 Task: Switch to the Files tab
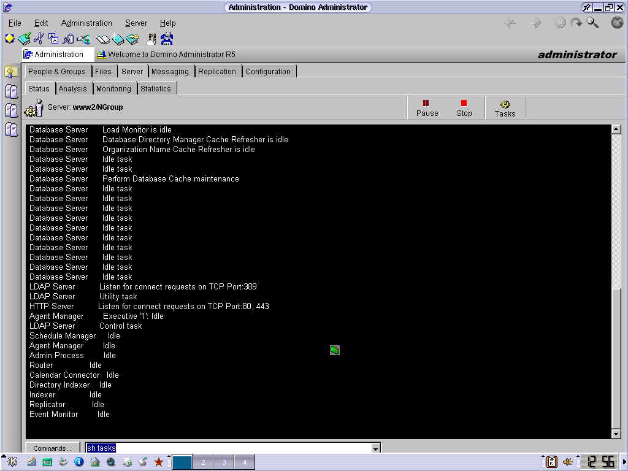(103, 72)
